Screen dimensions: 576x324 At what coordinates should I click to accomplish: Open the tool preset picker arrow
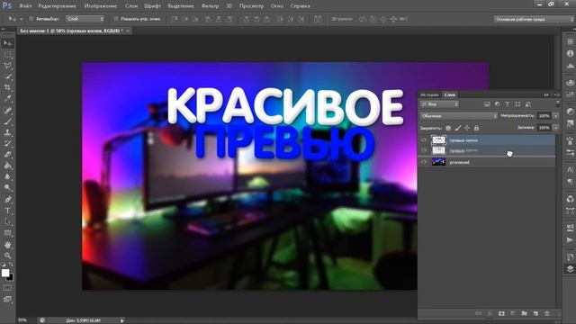[x=22, y=19]
